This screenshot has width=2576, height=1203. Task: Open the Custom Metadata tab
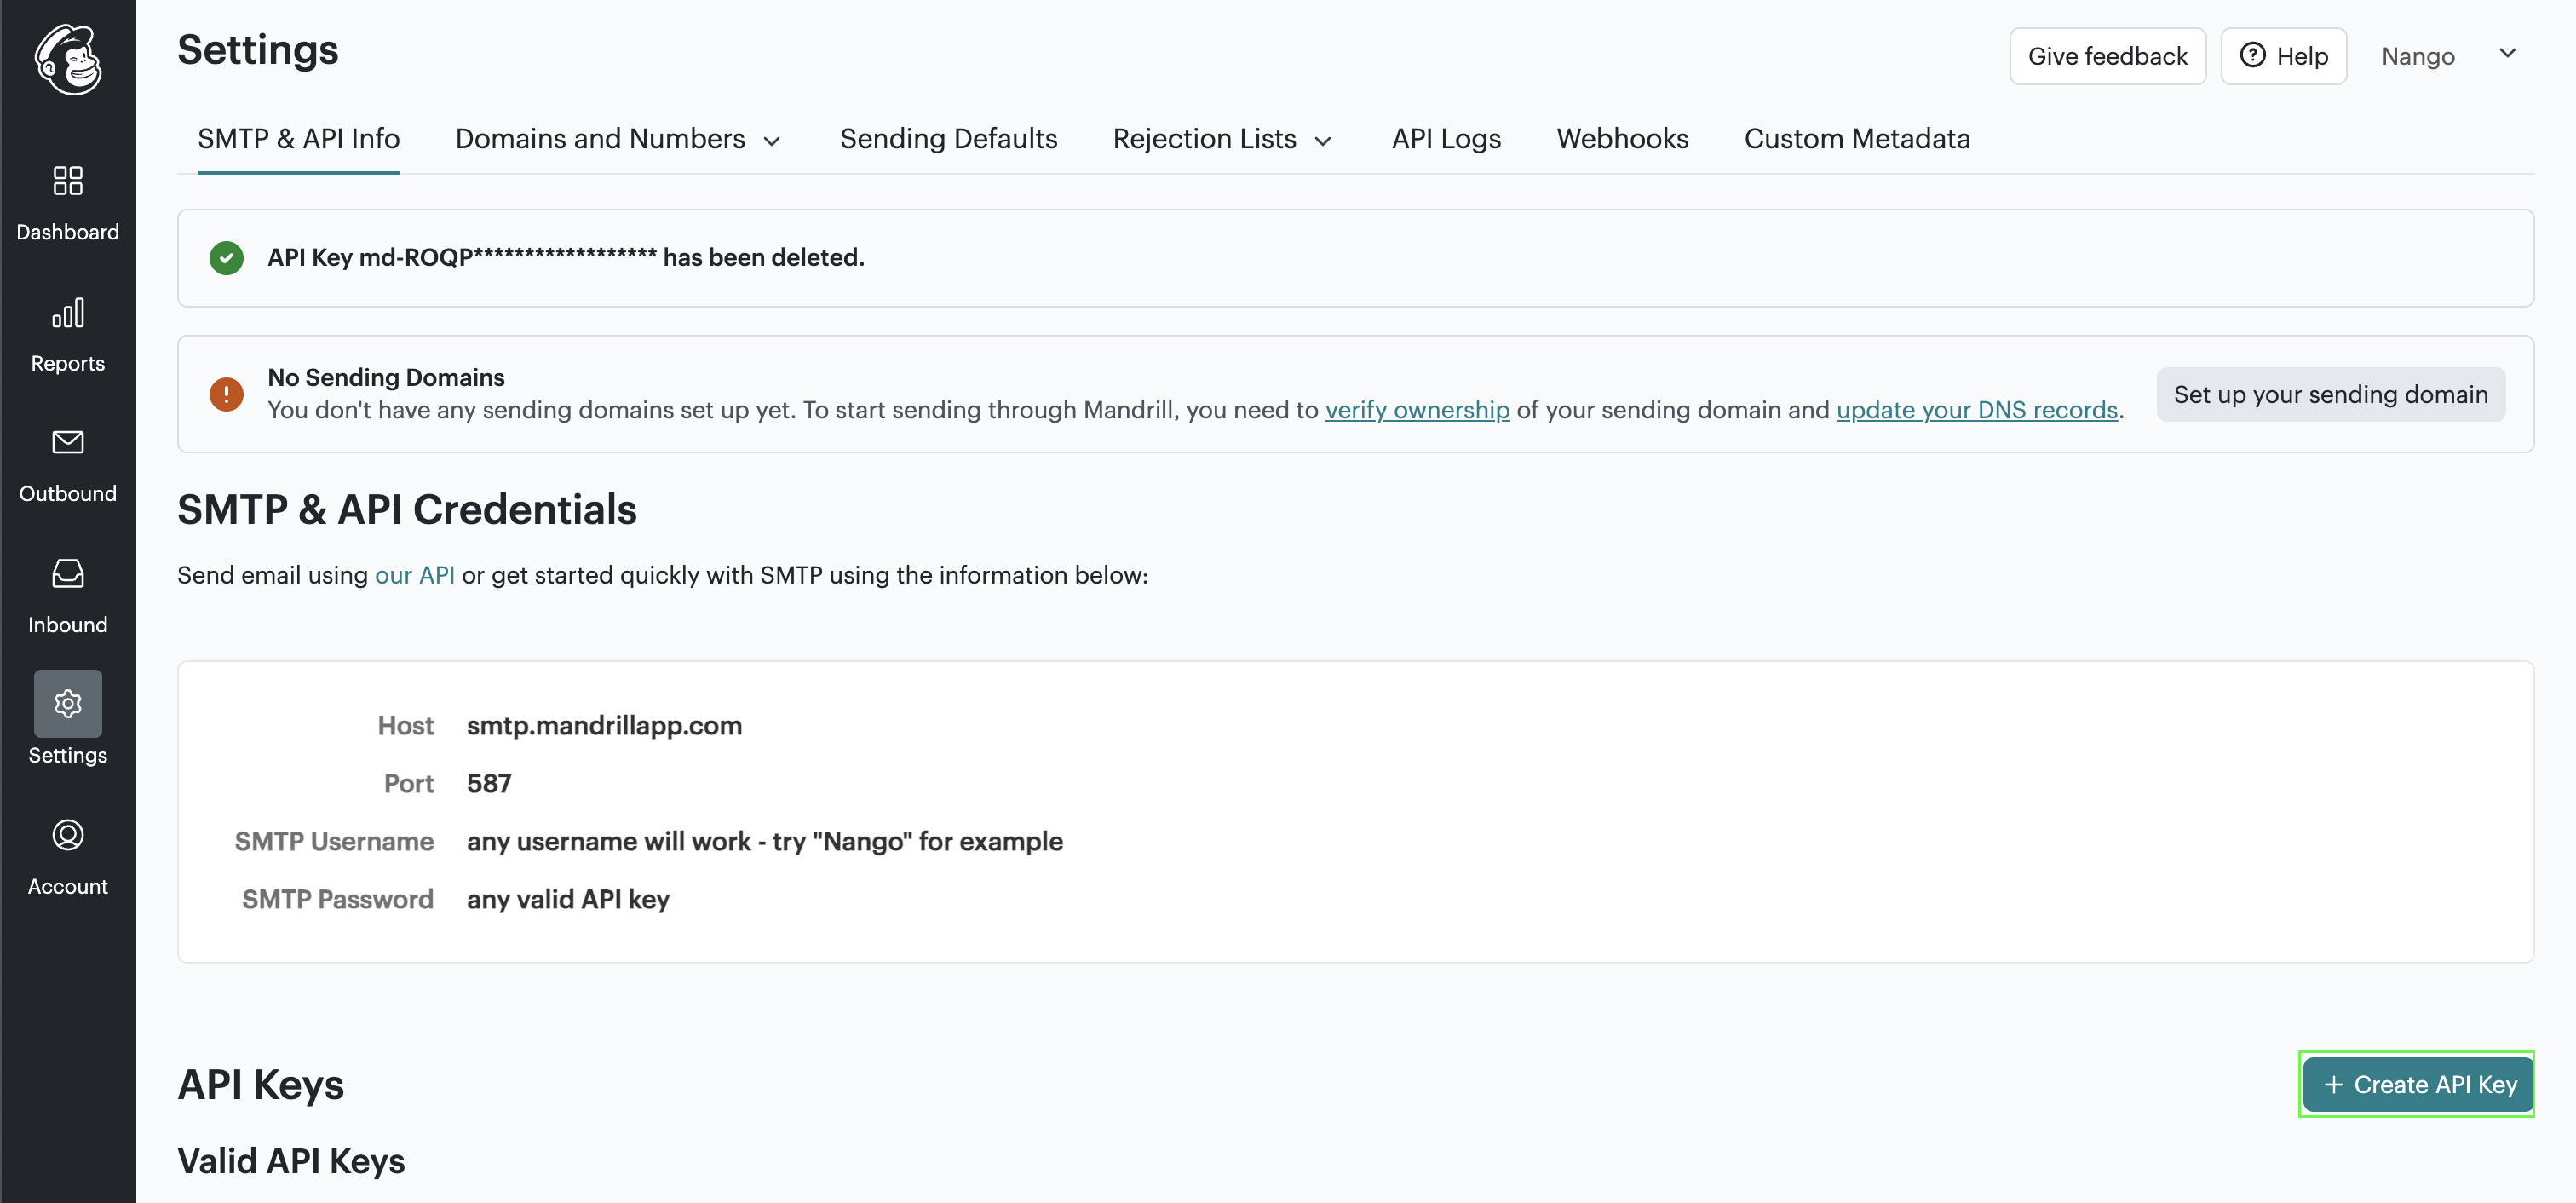(1858, 139)
